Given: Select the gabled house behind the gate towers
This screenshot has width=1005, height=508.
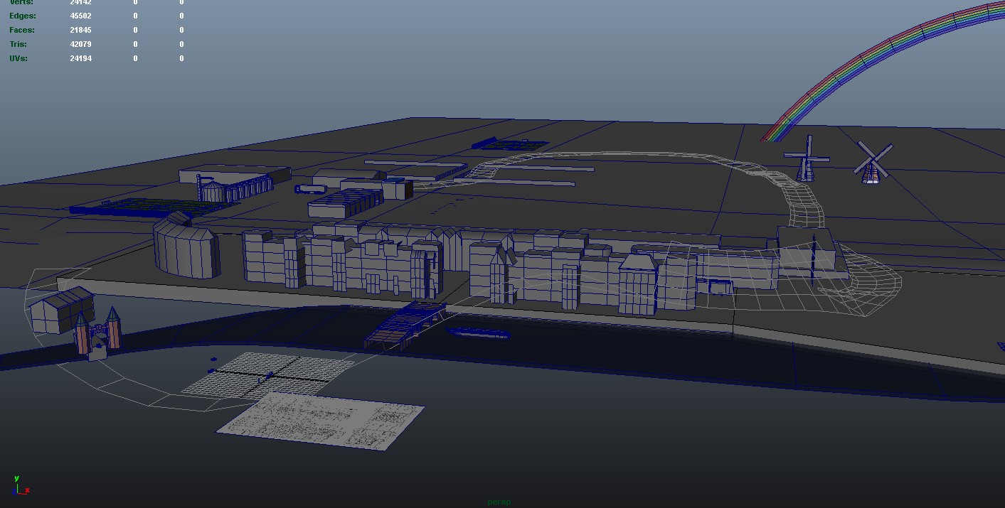Looking at the screenshot, I should click(60, 310).
